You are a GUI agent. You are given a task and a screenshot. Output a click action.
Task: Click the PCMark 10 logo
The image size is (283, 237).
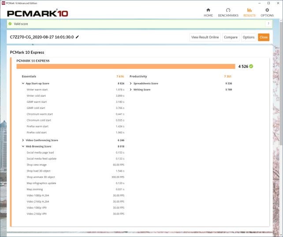37,13
